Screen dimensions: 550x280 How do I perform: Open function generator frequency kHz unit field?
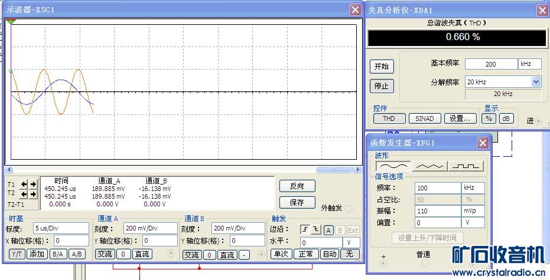[x=473, y=188]
